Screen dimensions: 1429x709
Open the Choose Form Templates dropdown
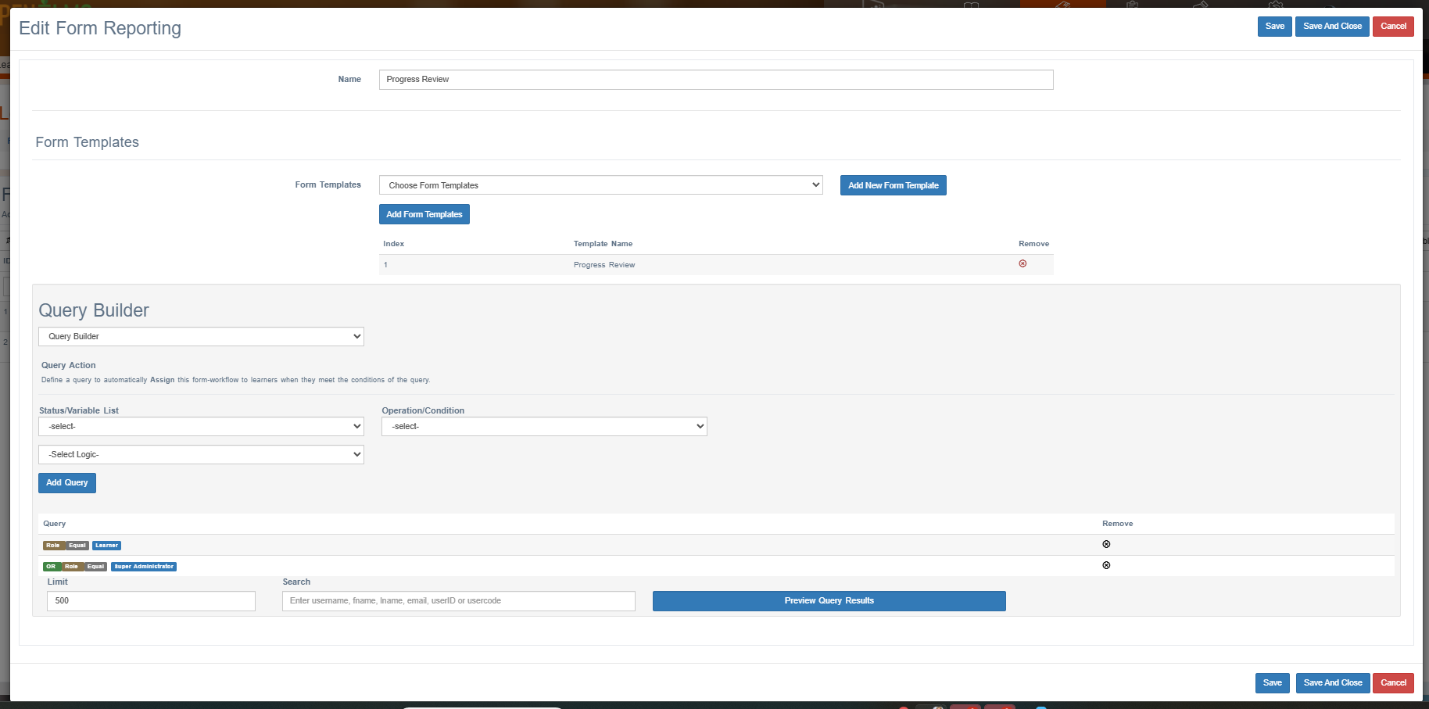pyautogui.click(x=600, y=185)
